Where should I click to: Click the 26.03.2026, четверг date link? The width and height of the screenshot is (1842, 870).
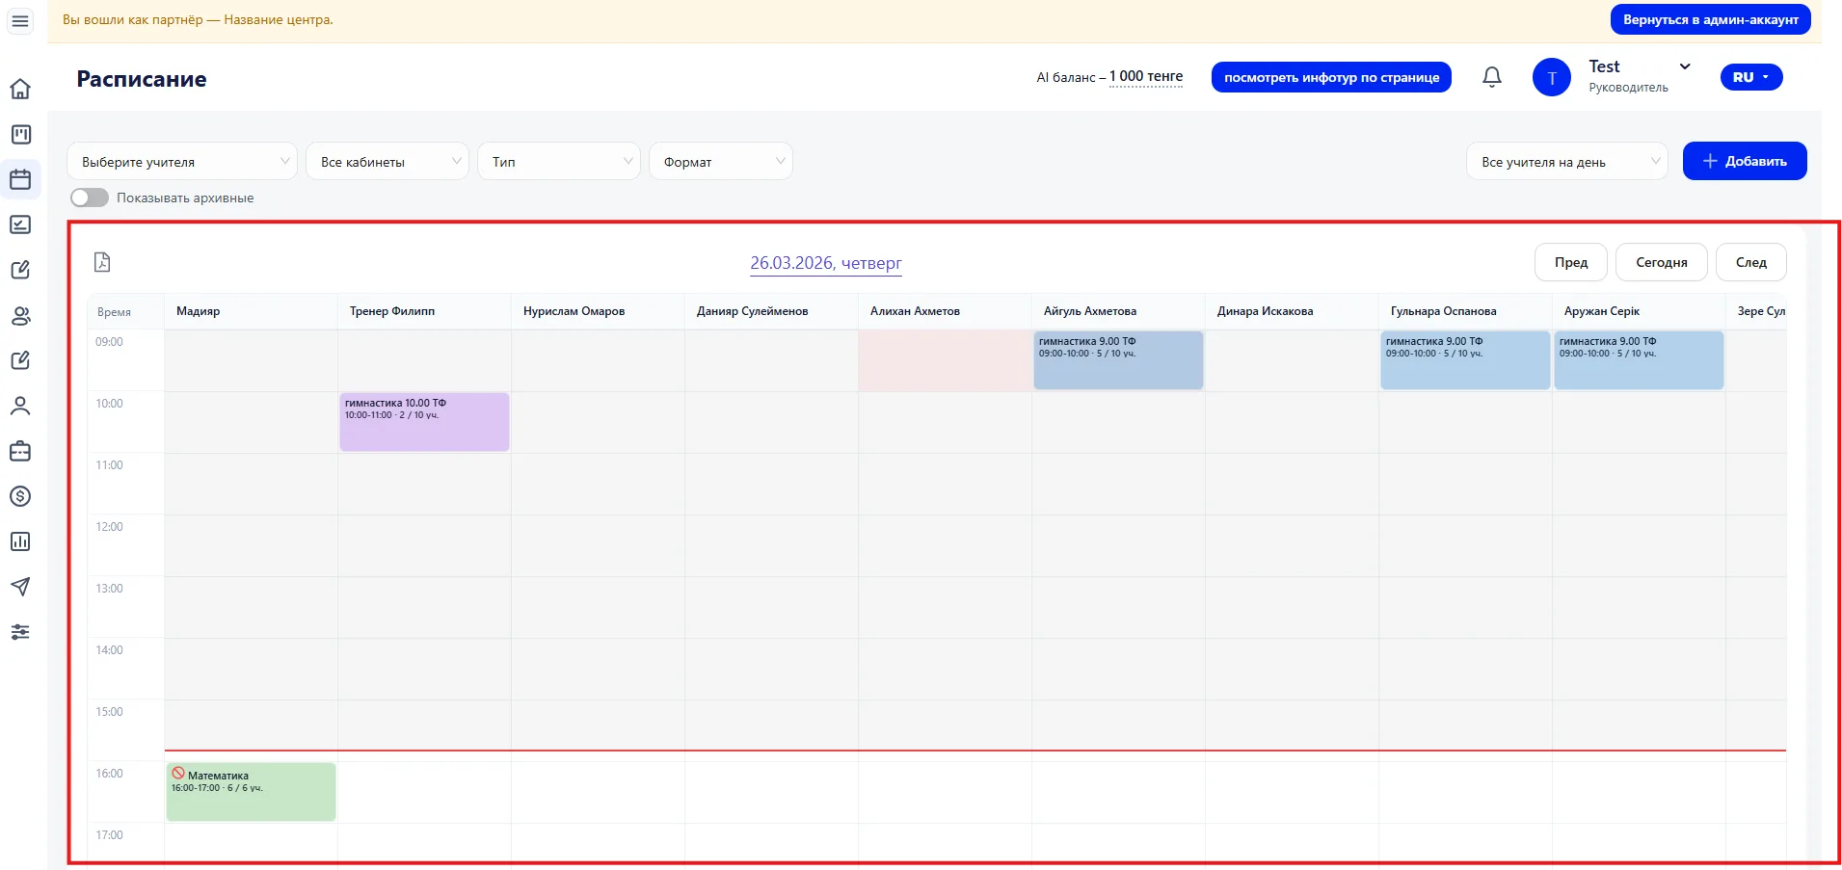(x=826, y=263)
